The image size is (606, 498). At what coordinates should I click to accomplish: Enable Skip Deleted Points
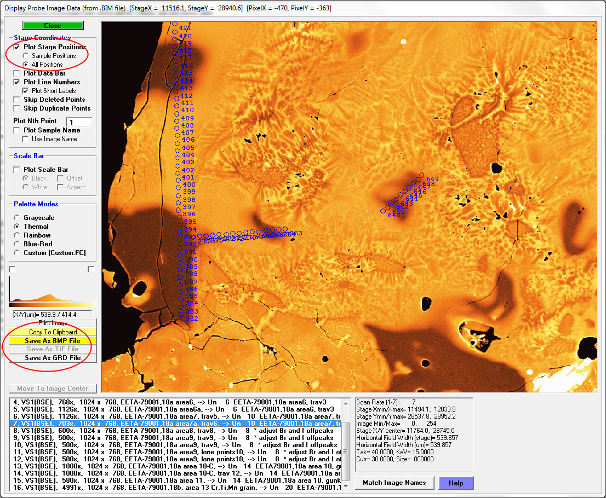[x=17, y=100]
